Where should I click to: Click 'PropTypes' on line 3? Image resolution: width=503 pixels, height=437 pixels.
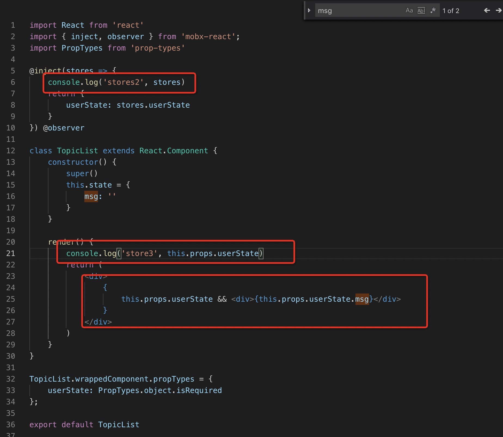pyautogui.click(x=82, y=48)
